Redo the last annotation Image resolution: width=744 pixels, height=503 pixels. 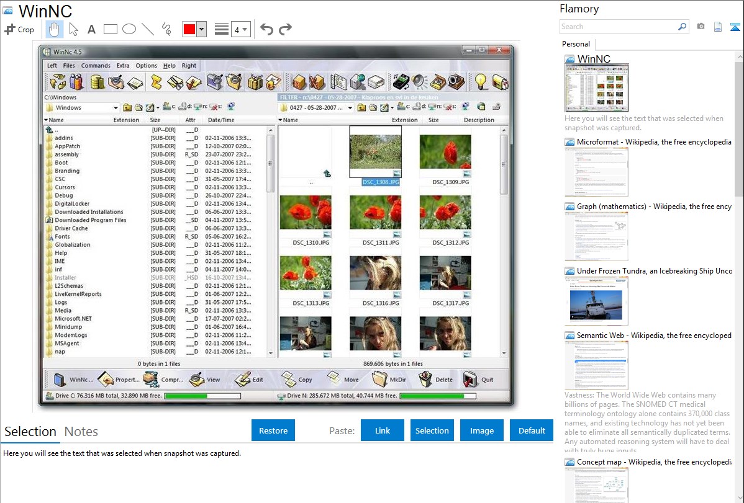click(285, 29)
